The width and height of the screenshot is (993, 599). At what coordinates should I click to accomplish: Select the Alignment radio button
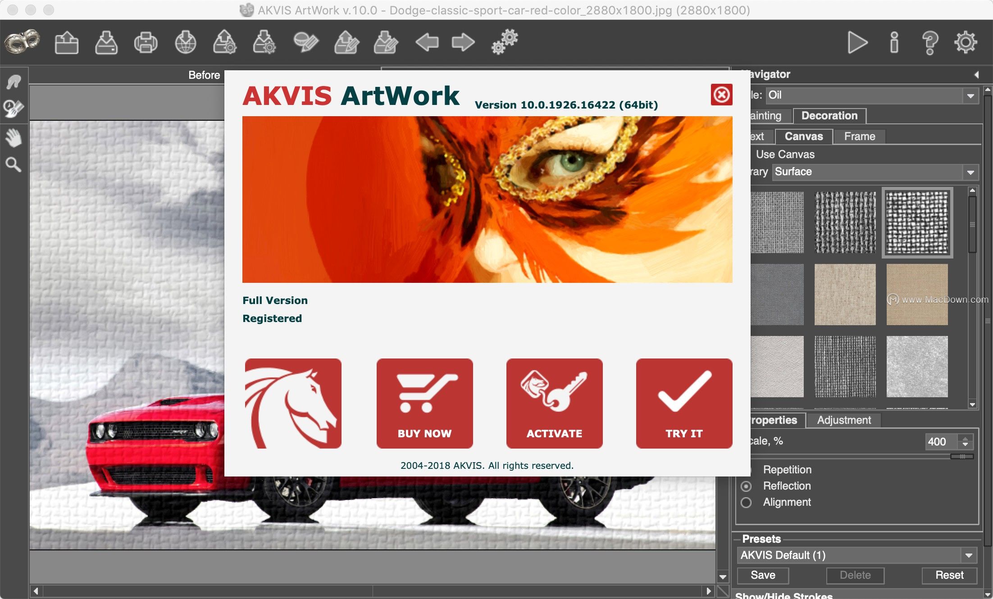pyautogui.click(x=746, y=503)
